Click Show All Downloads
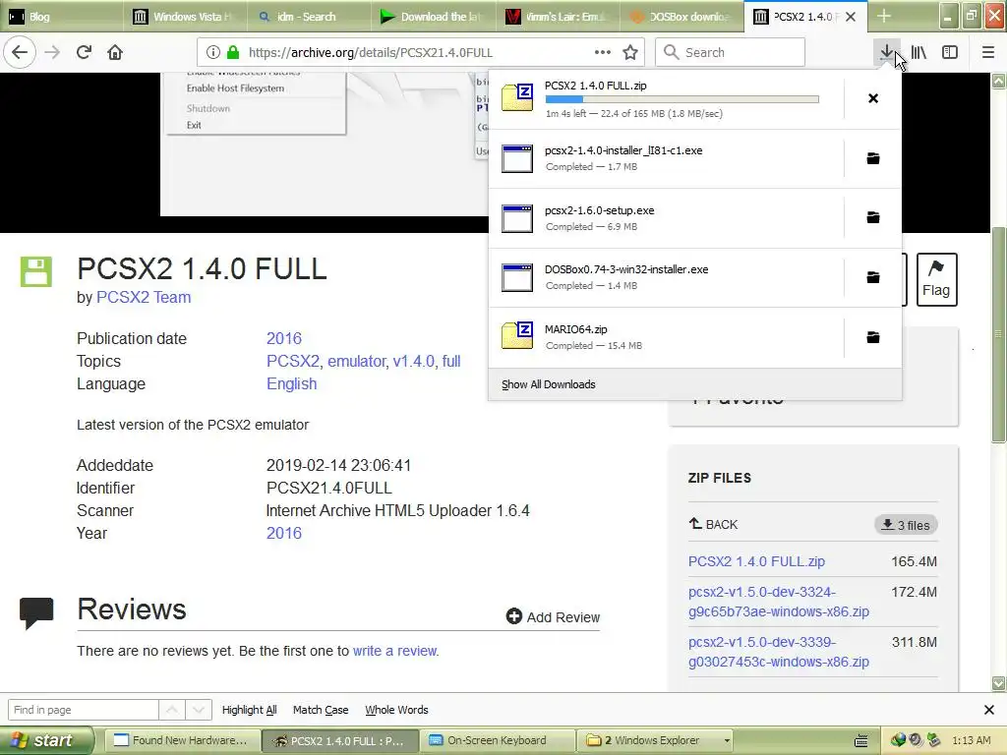This screenshot has width=1007, height=755. pos(549,384)
